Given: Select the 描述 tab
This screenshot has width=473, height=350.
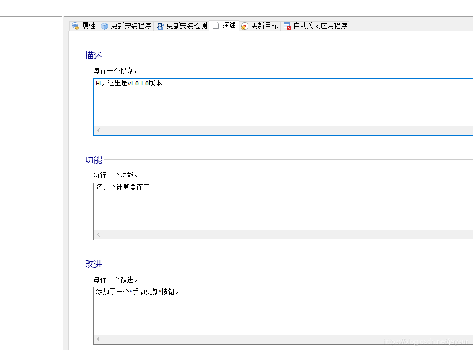Looking at the screenshot, I should [x=224, y=25].
